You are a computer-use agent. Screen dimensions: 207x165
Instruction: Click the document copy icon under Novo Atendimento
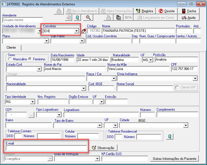click(69, 17)
